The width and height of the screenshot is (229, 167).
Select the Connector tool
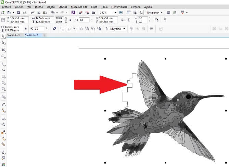pos(3,110)
